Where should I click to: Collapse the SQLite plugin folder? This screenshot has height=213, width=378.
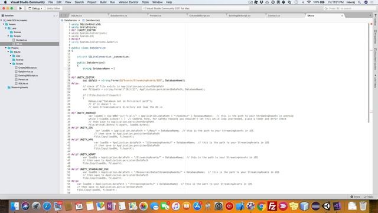click(x=8, y=51)
